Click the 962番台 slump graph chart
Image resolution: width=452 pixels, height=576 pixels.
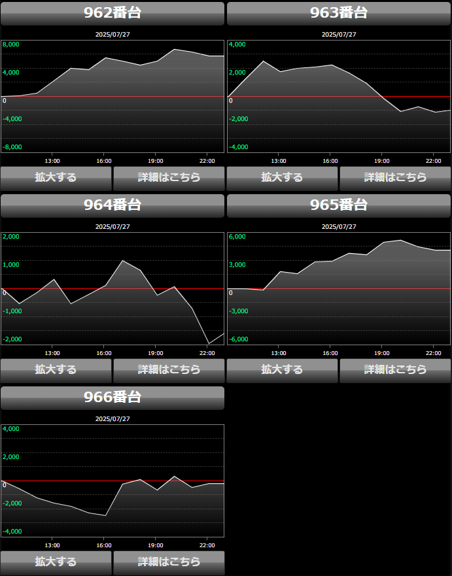pyautogui.click(x=113, y=96)
